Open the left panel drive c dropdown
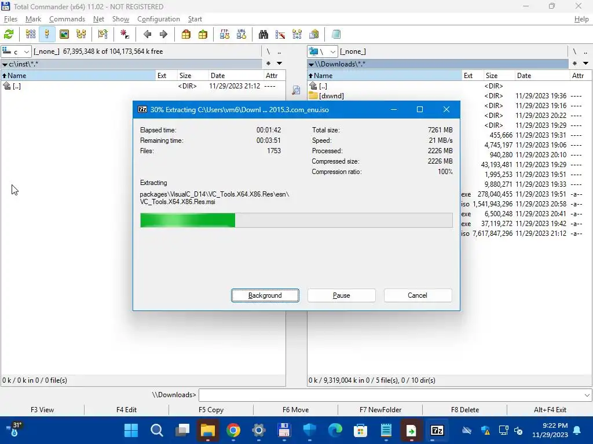 point(16,51)
